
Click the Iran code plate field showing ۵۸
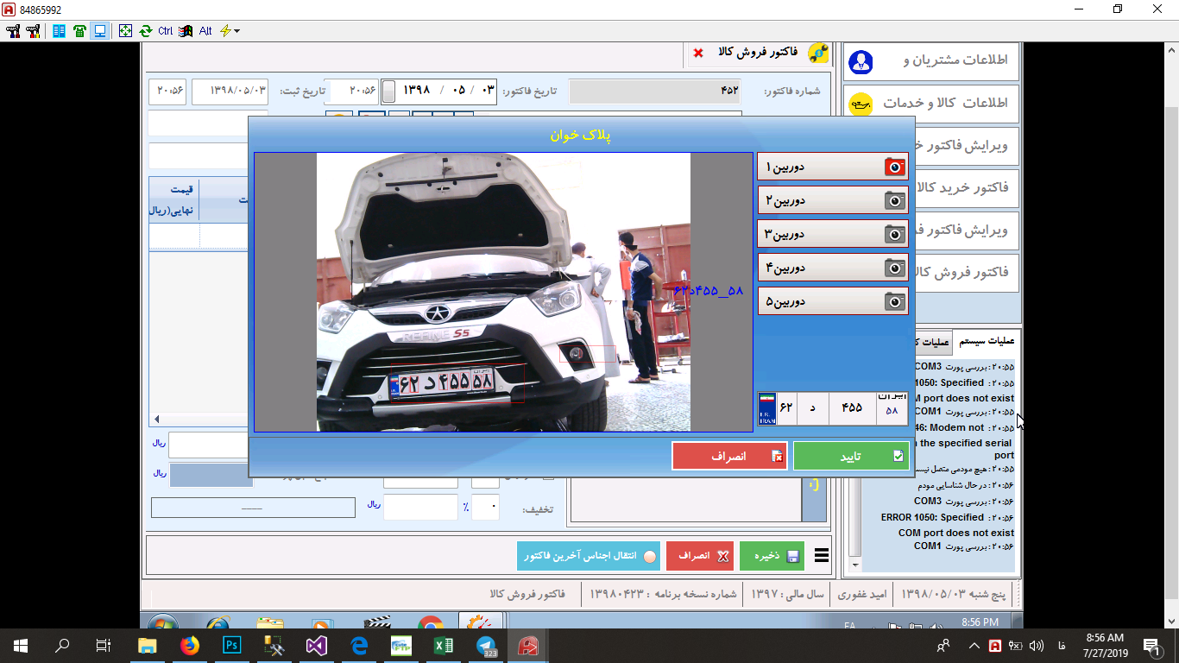[x=892, y=407]
